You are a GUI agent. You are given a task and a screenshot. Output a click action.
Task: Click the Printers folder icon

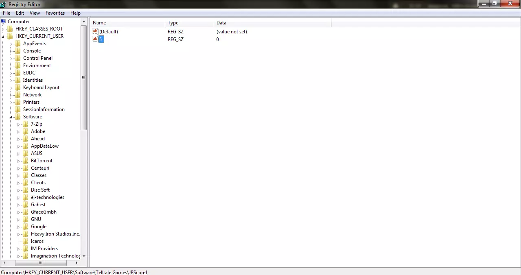click(18, 102)
